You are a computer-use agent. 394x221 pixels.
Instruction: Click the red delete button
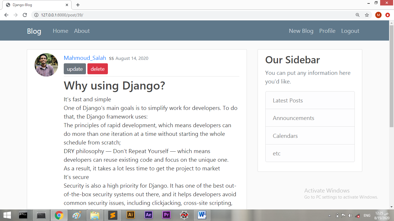97,69
